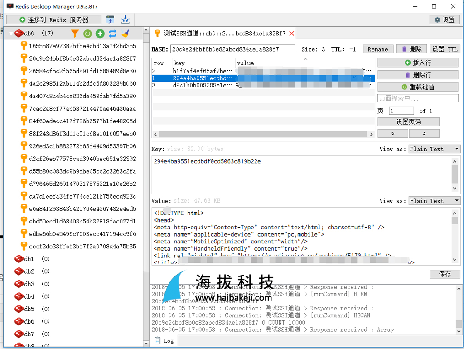Click the filter funnel icon for db0
The width and height of the screenshot is (464, 349).
point(75,34)
